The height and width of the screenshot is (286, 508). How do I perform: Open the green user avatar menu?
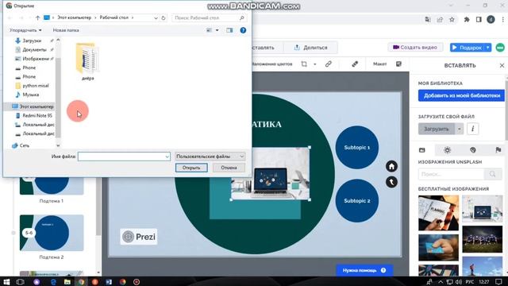pyautogui.click(x=500, y=48)
